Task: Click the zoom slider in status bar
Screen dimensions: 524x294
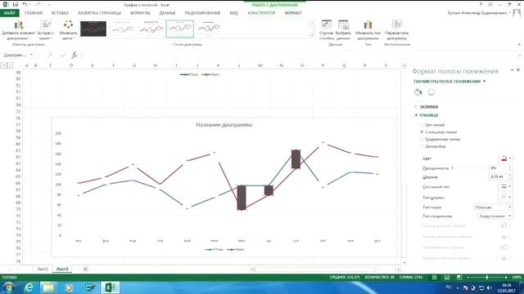Action: click(487, 278)
